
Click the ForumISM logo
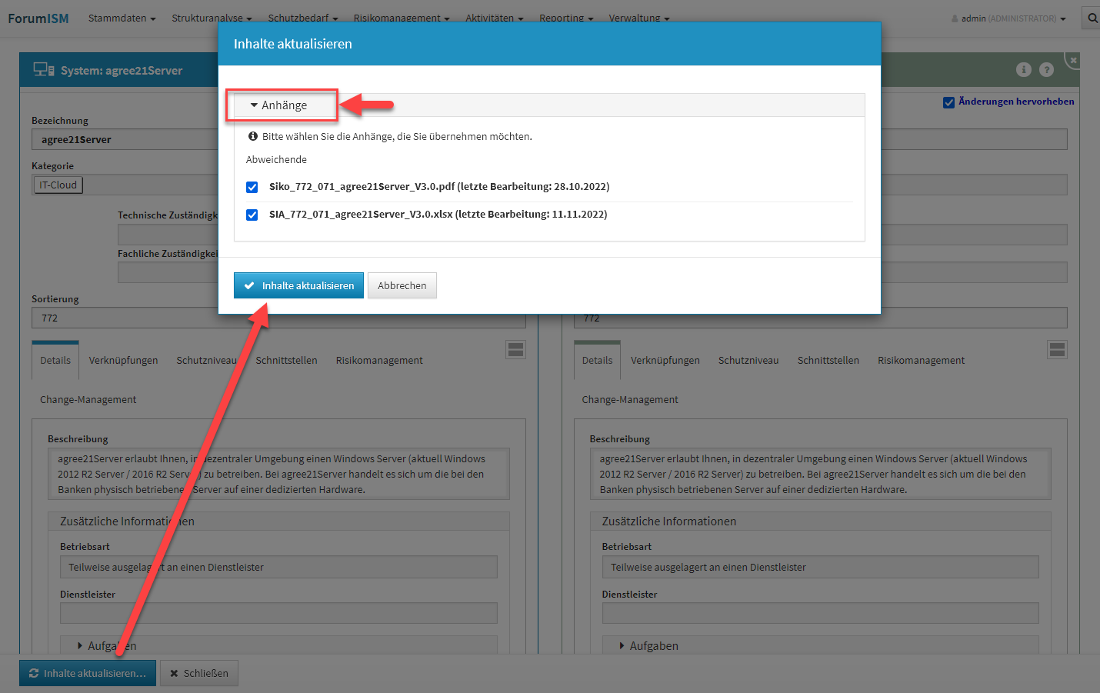click(38, 18)
